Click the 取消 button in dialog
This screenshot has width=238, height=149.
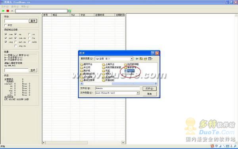point(150,94)
